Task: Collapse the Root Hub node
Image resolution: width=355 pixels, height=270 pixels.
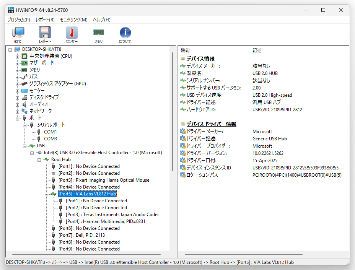Action: (39, 160)
